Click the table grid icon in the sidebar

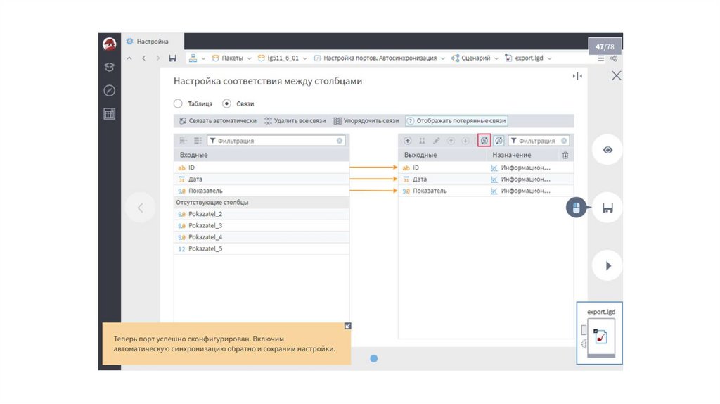pyautogui.click(x=109, y=114)
